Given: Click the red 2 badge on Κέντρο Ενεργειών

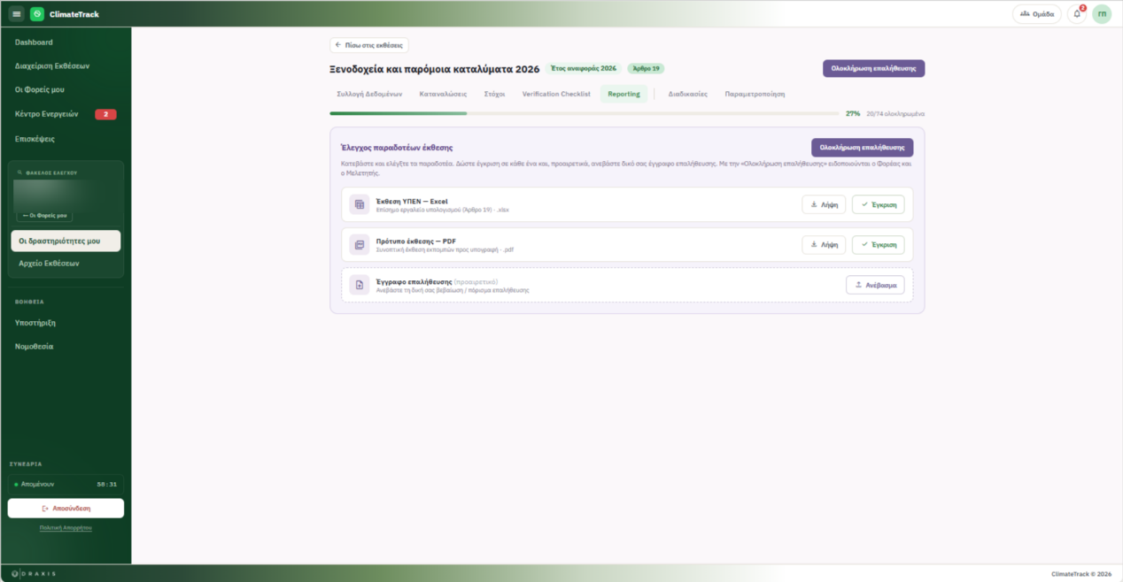Looking at the screenshot, I should (105, 114).
